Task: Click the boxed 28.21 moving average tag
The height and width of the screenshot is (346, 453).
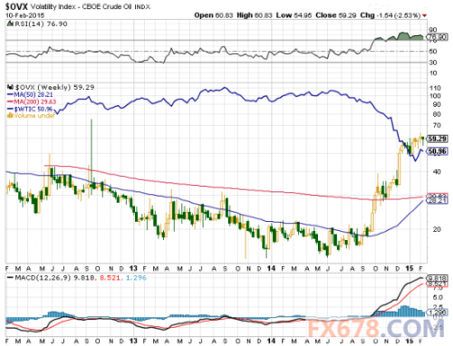Action: (437, 200)
